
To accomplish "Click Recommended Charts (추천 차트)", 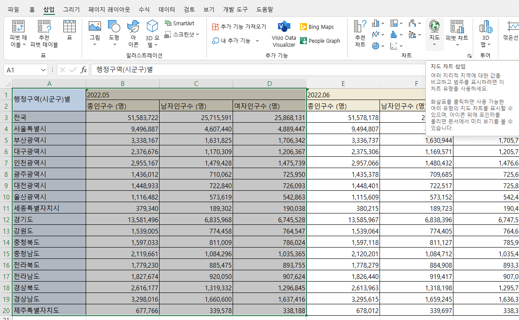I will (x=360, y=34).
